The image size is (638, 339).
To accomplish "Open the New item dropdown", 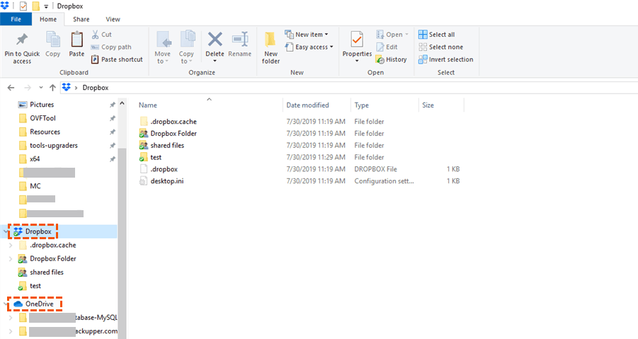I will pyautogui.click(x=307, y=34).
